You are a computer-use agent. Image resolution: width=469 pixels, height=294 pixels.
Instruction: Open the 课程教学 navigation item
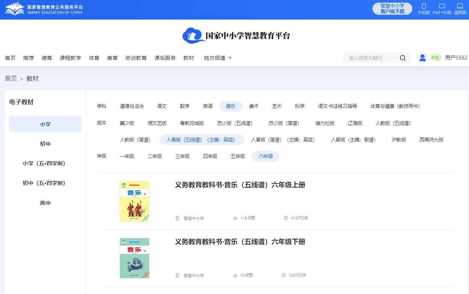click(x=70, y=58)
